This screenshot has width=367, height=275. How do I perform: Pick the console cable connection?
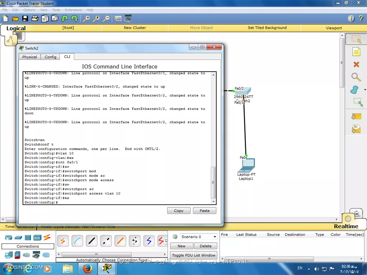(x=77, y=241)
